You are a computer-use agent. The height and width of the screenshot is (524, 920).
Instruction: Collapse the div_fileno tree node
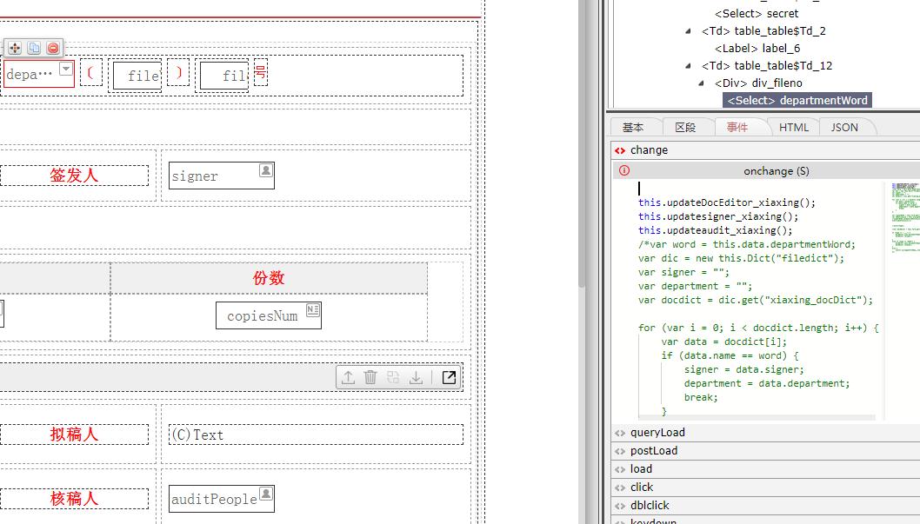(703, 83)
